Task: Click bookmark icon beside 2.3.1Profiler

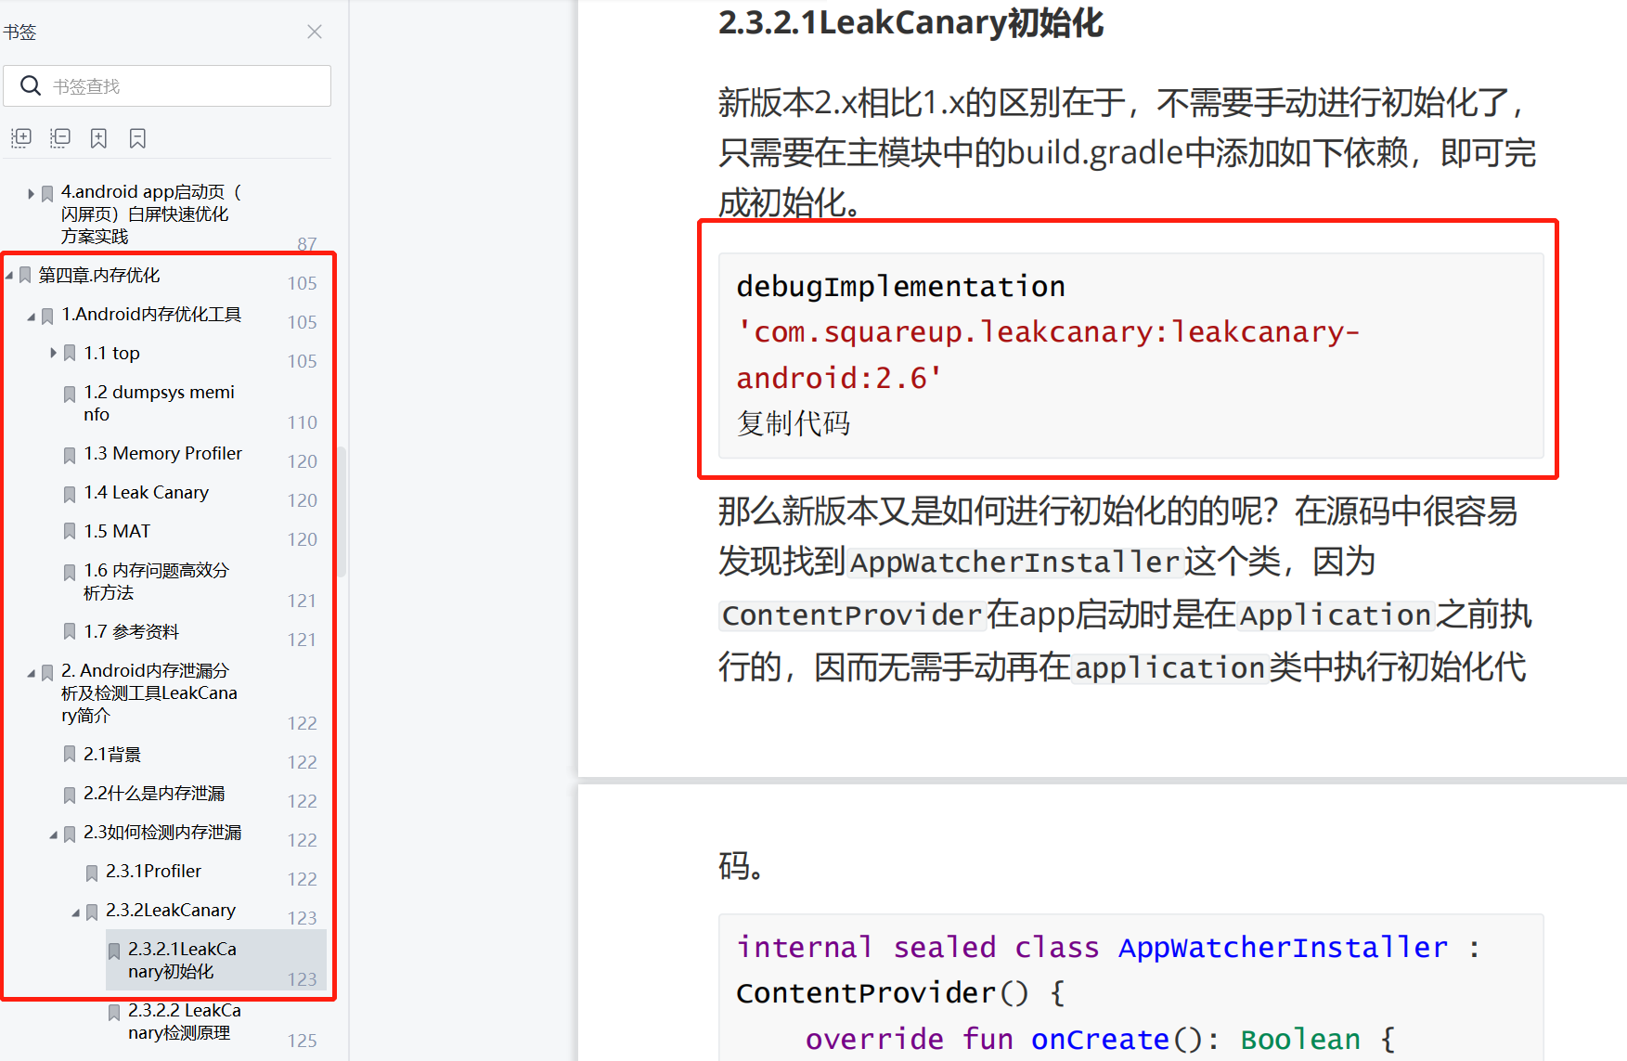Action: coord(92,873)
